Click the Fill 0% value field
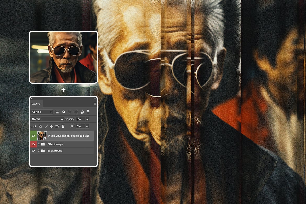 click(x=80, y=127)
